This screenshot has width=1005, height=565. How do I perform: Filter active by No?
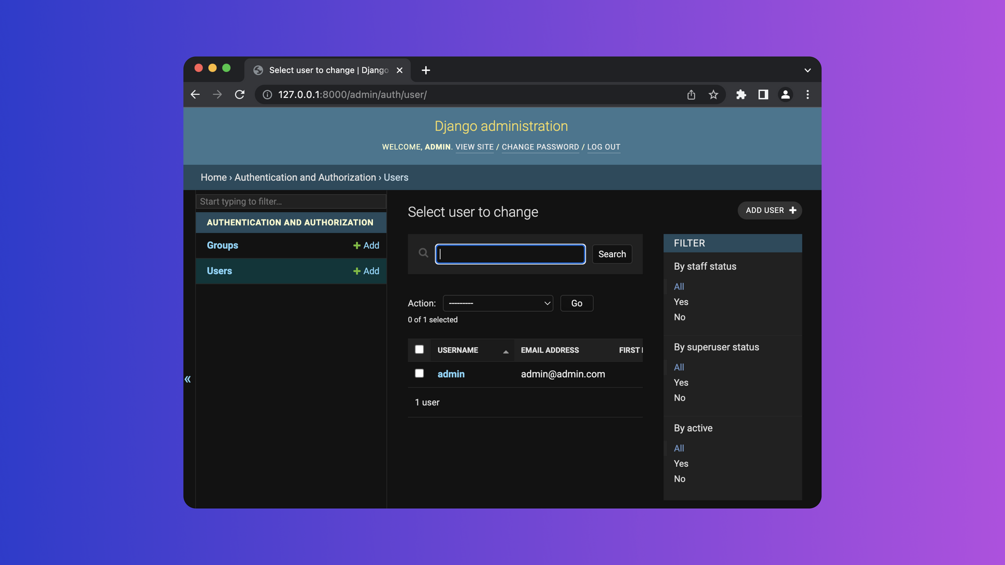pyautogui.click(x=679, y=479)
